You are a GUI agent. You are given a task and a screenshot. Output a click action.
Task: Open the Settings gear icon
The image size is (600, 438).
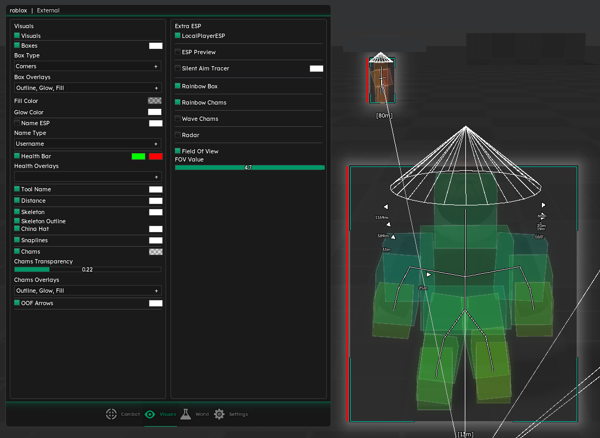[x=219, y=414]
